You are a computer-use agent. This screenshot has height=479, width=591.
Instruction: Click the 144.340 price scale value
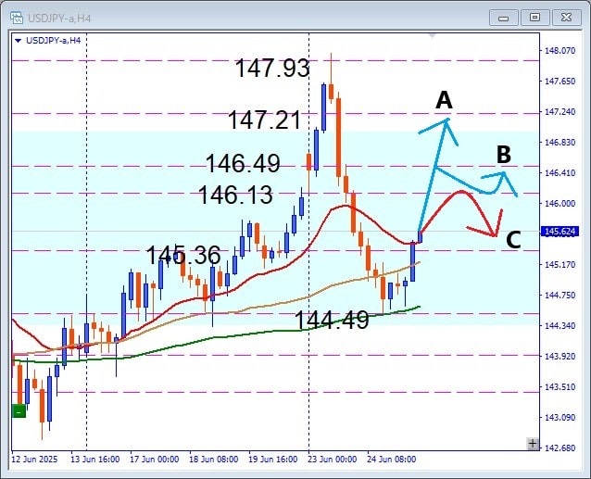coord(560,325)
